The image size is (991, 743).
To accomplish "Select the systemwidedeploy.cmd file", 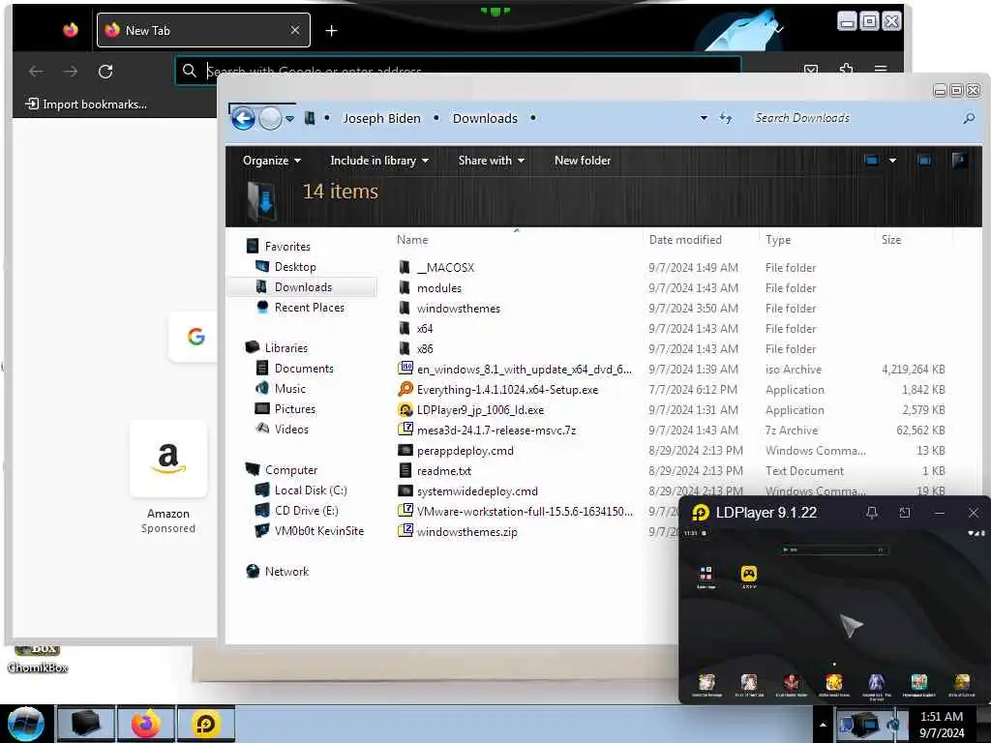I will [477, 490].
